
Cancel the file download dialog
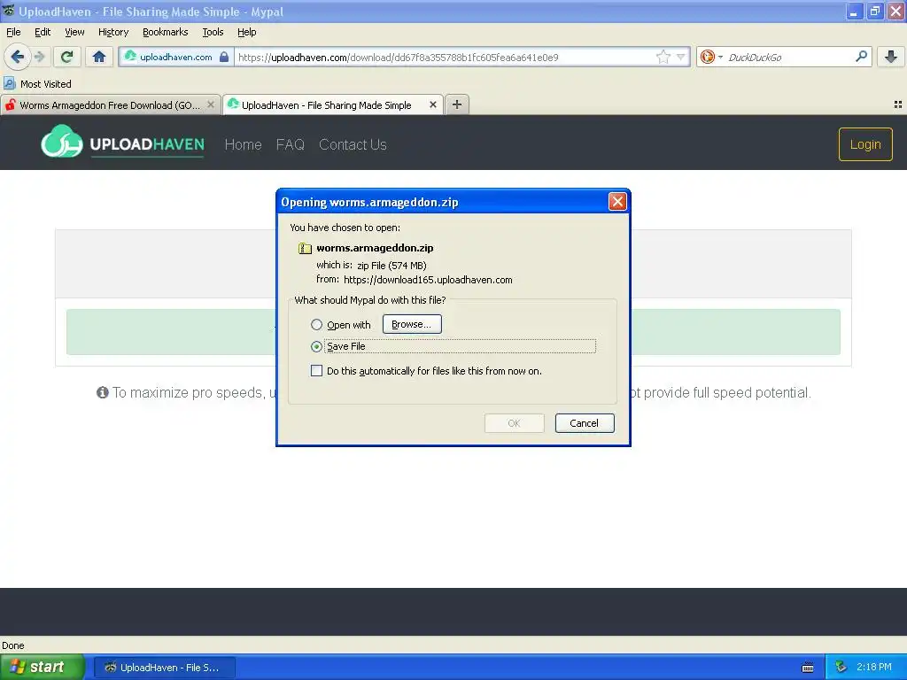click(x=585, y=423)
